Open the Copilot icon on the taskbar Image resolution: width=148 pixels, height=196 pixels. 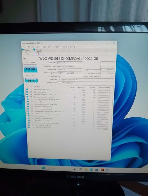(81, 169)
